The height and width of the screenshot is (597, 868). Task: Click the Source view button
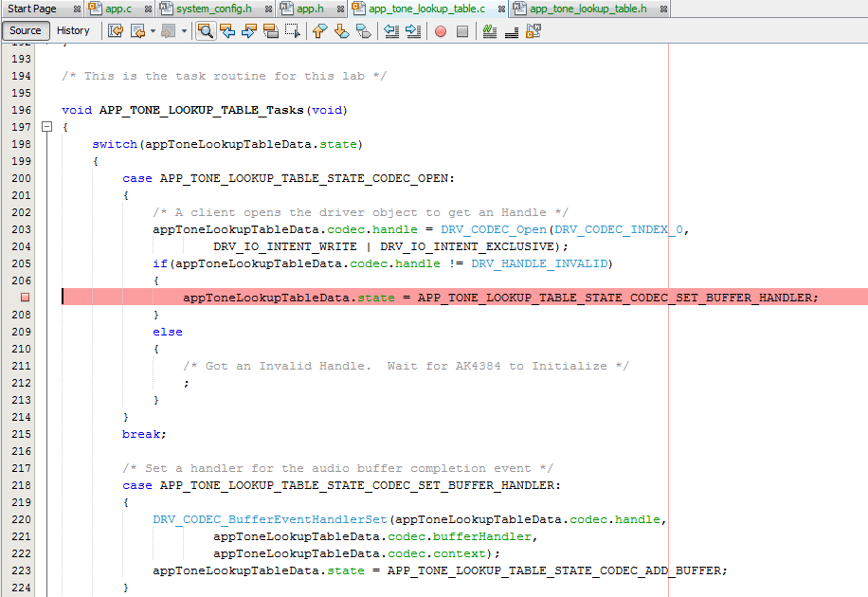(26, 30)
